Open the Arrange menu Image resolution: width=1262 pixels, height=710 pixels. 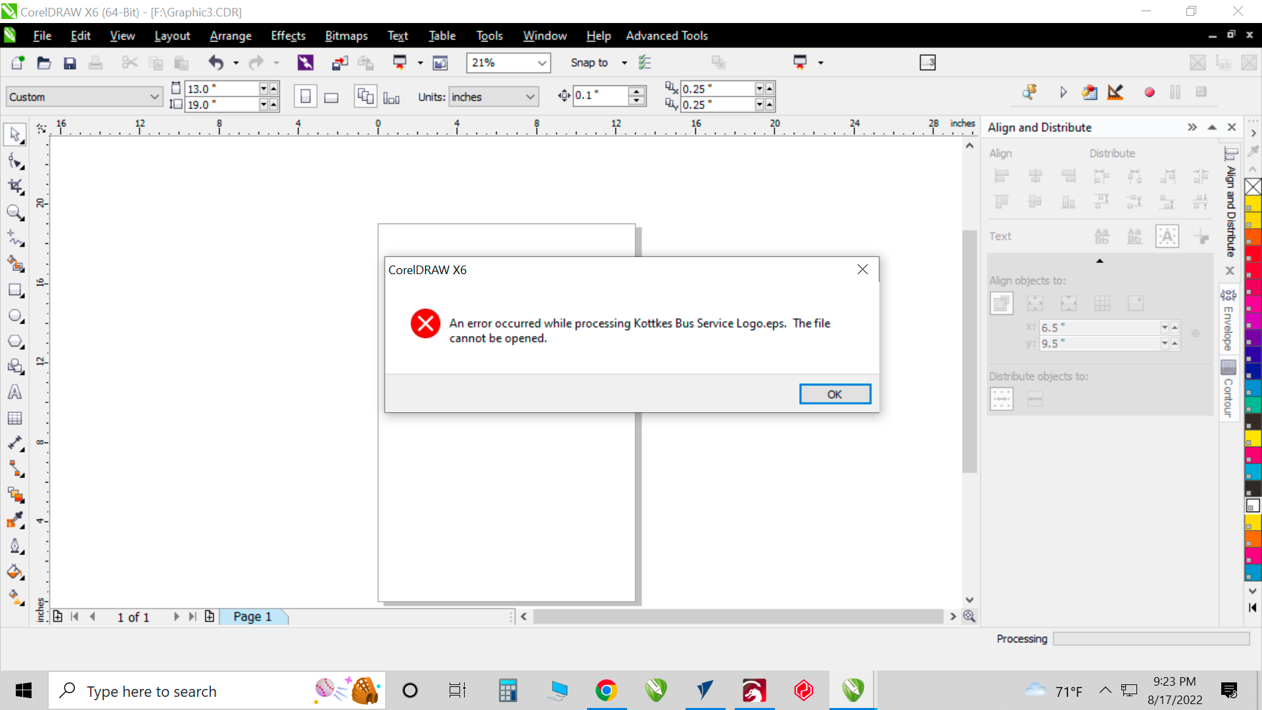point(230,36)
